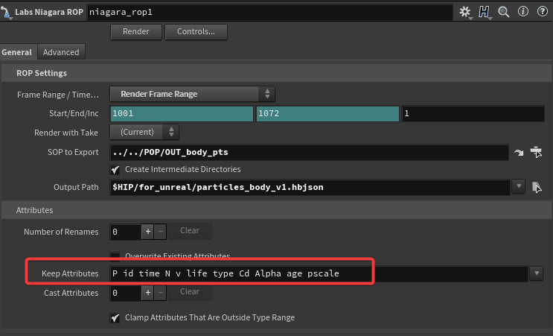Click the Houdini H presets icon
The image size is (553, 336).
484,12
